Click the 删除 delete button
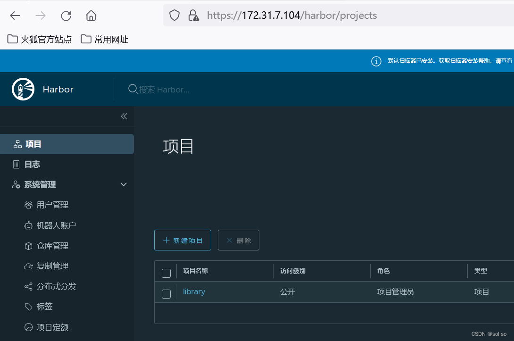Image resolution: width=514 pixels, height=341 pixels. tap(239, 240)
